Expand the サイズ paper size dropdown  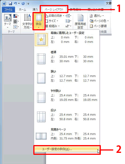point(52,21)
